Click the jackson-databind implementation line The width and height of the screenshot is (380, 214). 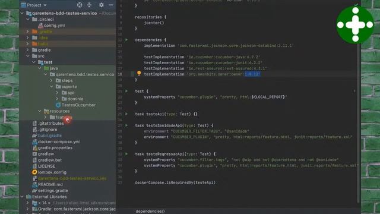click(219, 45)
